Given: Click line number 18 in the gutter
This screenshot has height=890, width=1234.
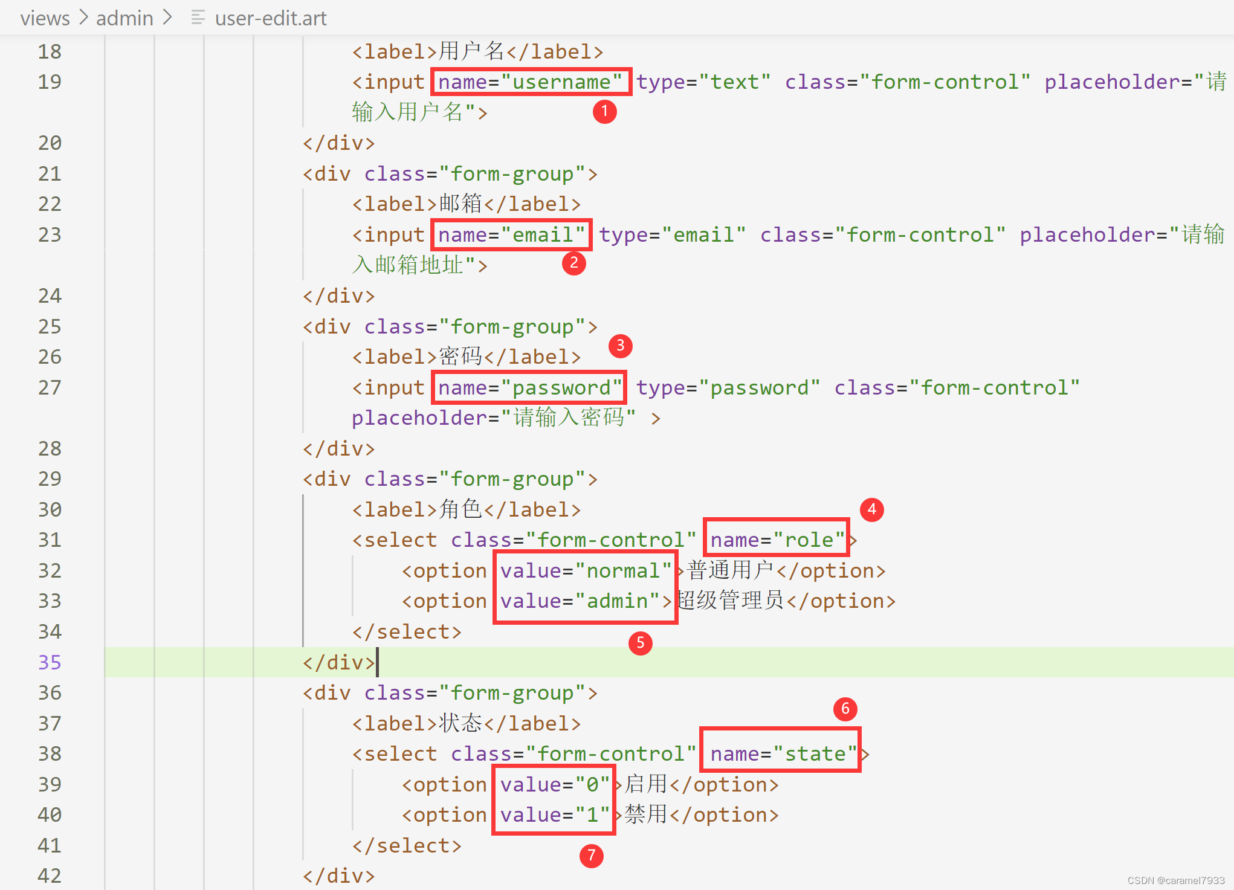Looking at the screenshot, I should point(50,52).
